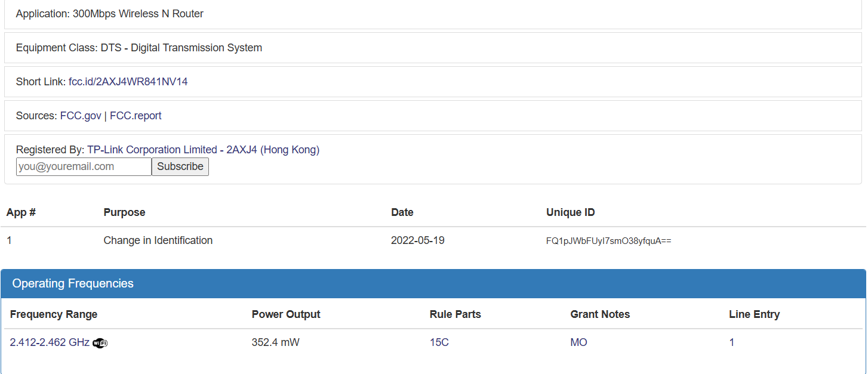
Task: Select line entry 1 link
Action: [732, 342]
